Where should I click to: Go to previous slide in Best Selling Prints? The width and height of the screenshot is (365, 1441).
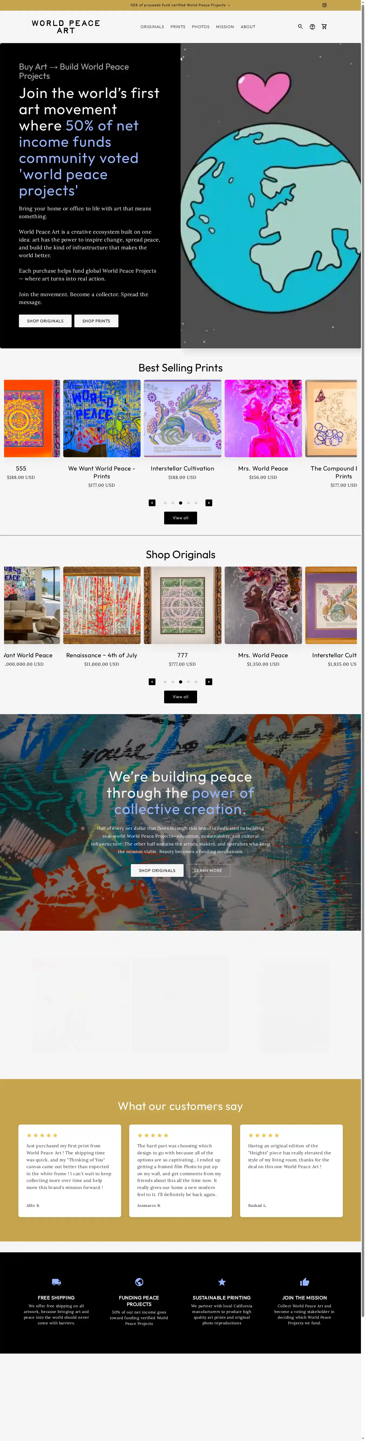click(x=152, y=503)
